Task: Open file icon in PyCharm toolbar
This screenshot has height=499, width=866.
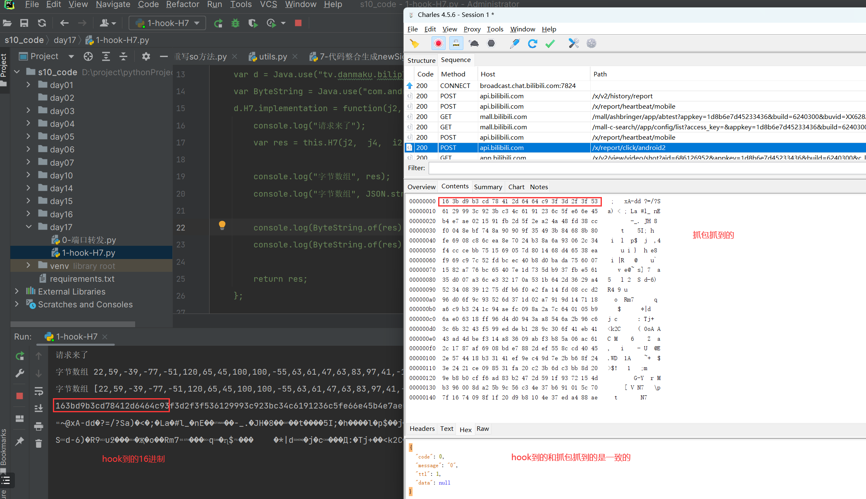Action: pos(7,23)
